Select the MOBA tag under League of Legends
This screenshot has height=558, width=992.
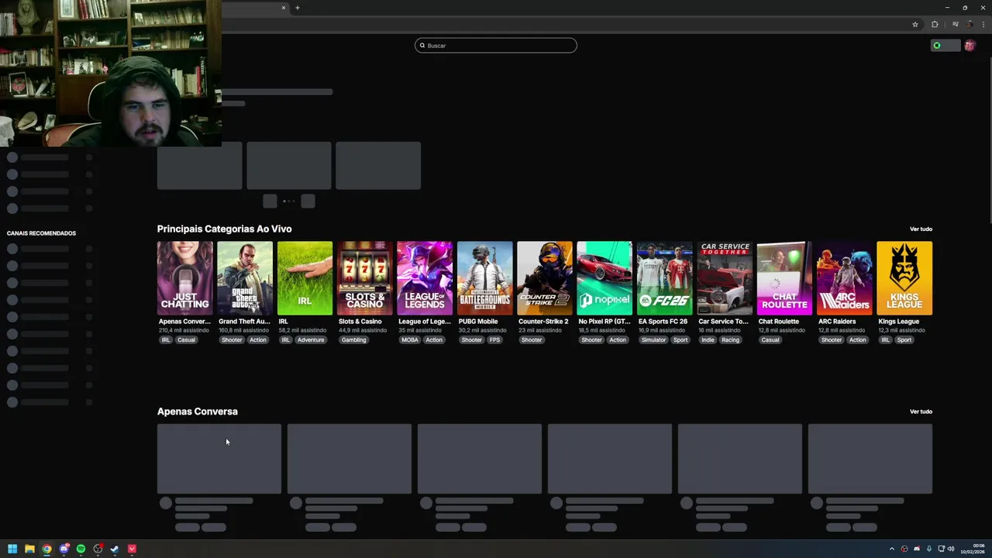pyautogui.click(x=410, y=340)
